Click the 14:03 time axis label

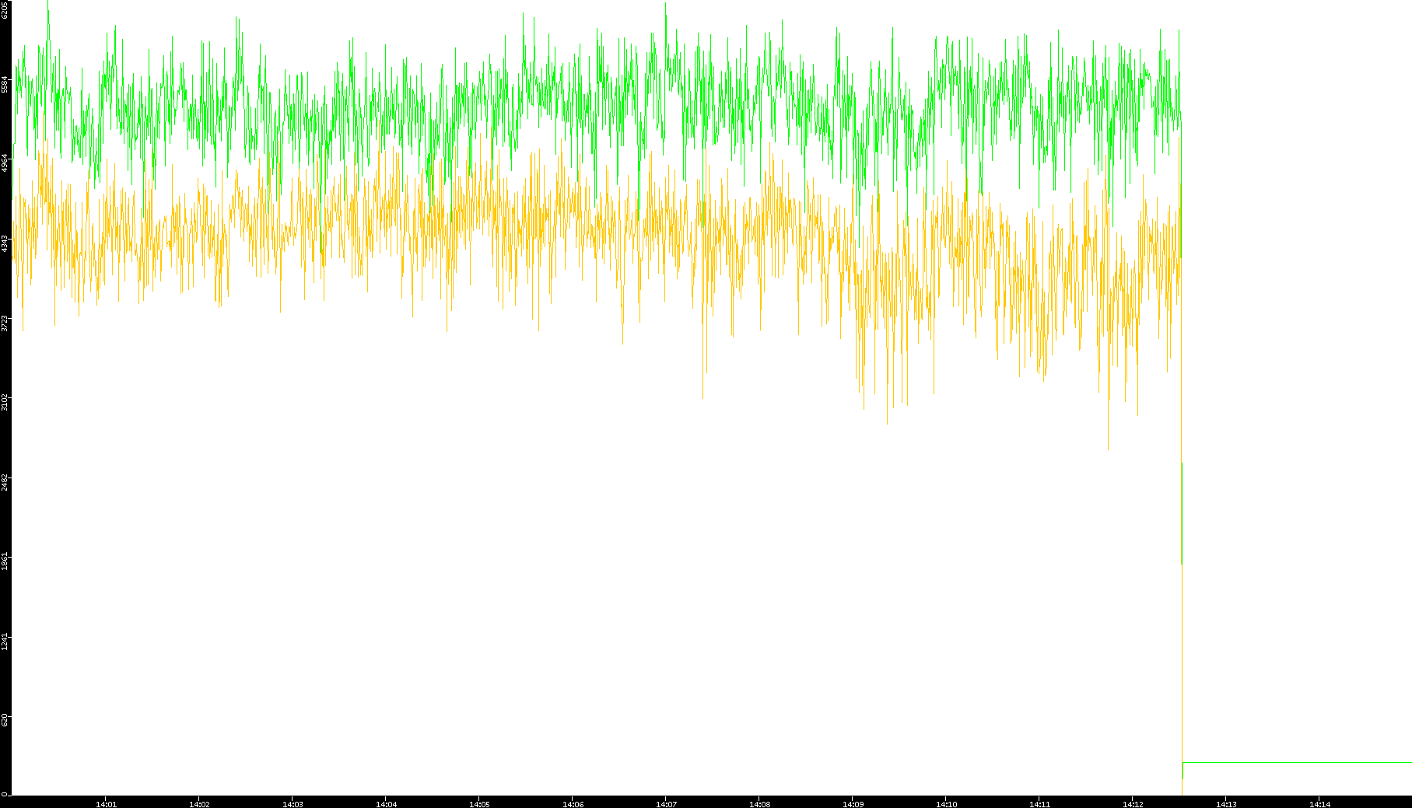[x=293, y=804]
